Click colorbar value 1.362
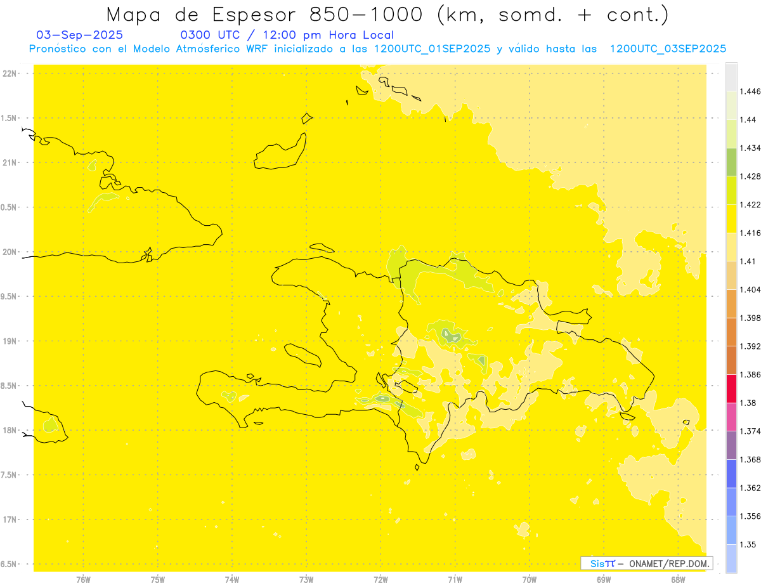Image resolution: width=761 pixels, height=588 pixels. click(x=750, y=488)
